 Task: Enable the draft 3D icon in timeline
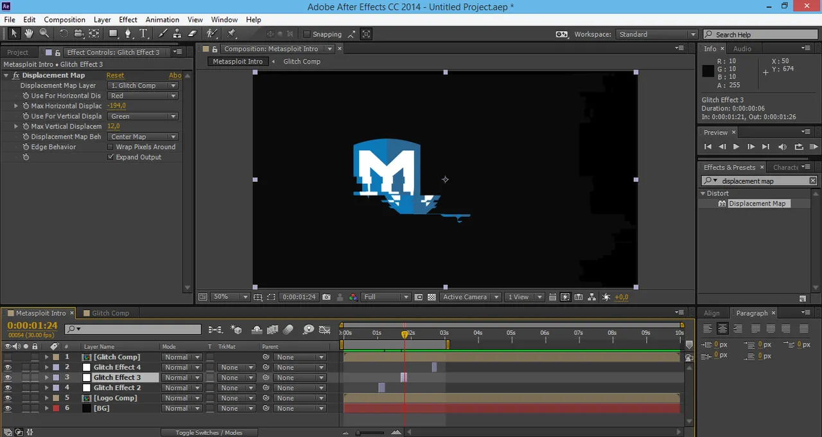(x=236, y=330)
